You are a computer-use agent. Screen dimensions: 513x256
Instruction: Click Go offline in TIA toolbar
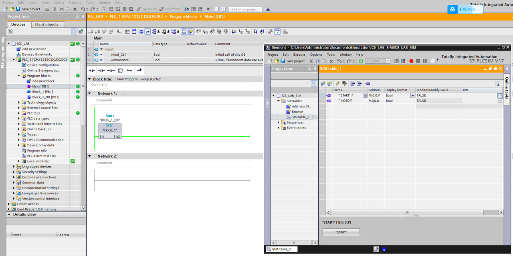click(170, 9)
